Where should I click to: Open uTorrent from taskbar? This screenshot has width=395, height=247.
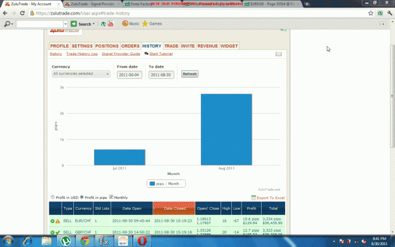66,241
